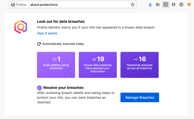Click the orange extension icon
This screenshot has height=119, width=194.
tap(189, 5)
